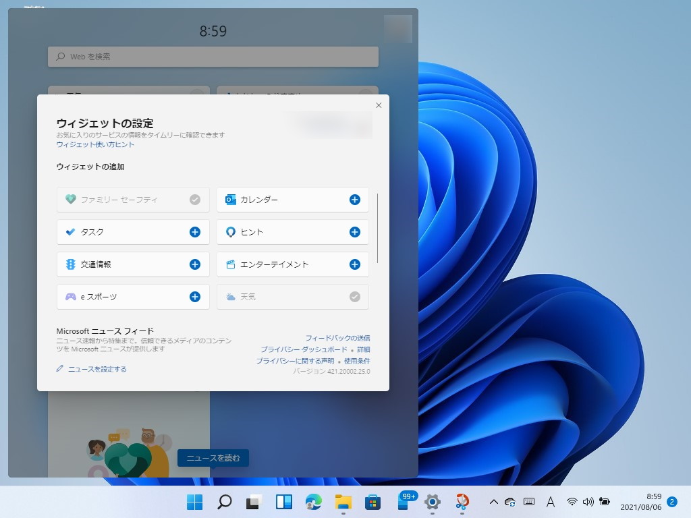
Task: Click the pencil icon beside ニュースを設定する
Action: pyautogui.click(x=59, y=368)
